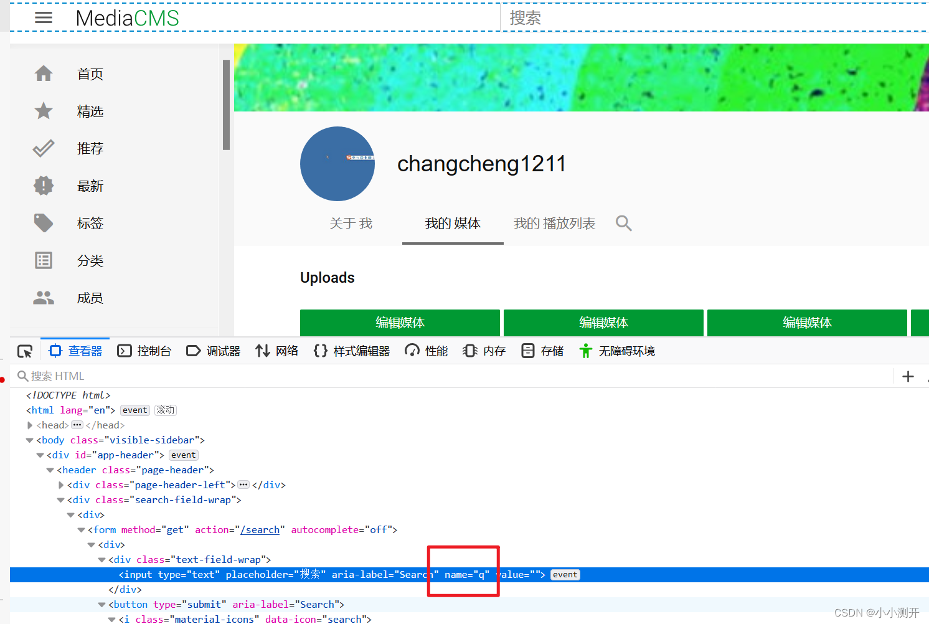Activate the devtools element picker icon
This screenshot has height=624, width=929.
point(25,351)
